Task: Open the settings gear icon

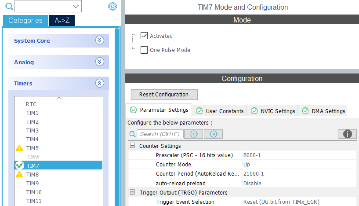Action: [112, 6]
